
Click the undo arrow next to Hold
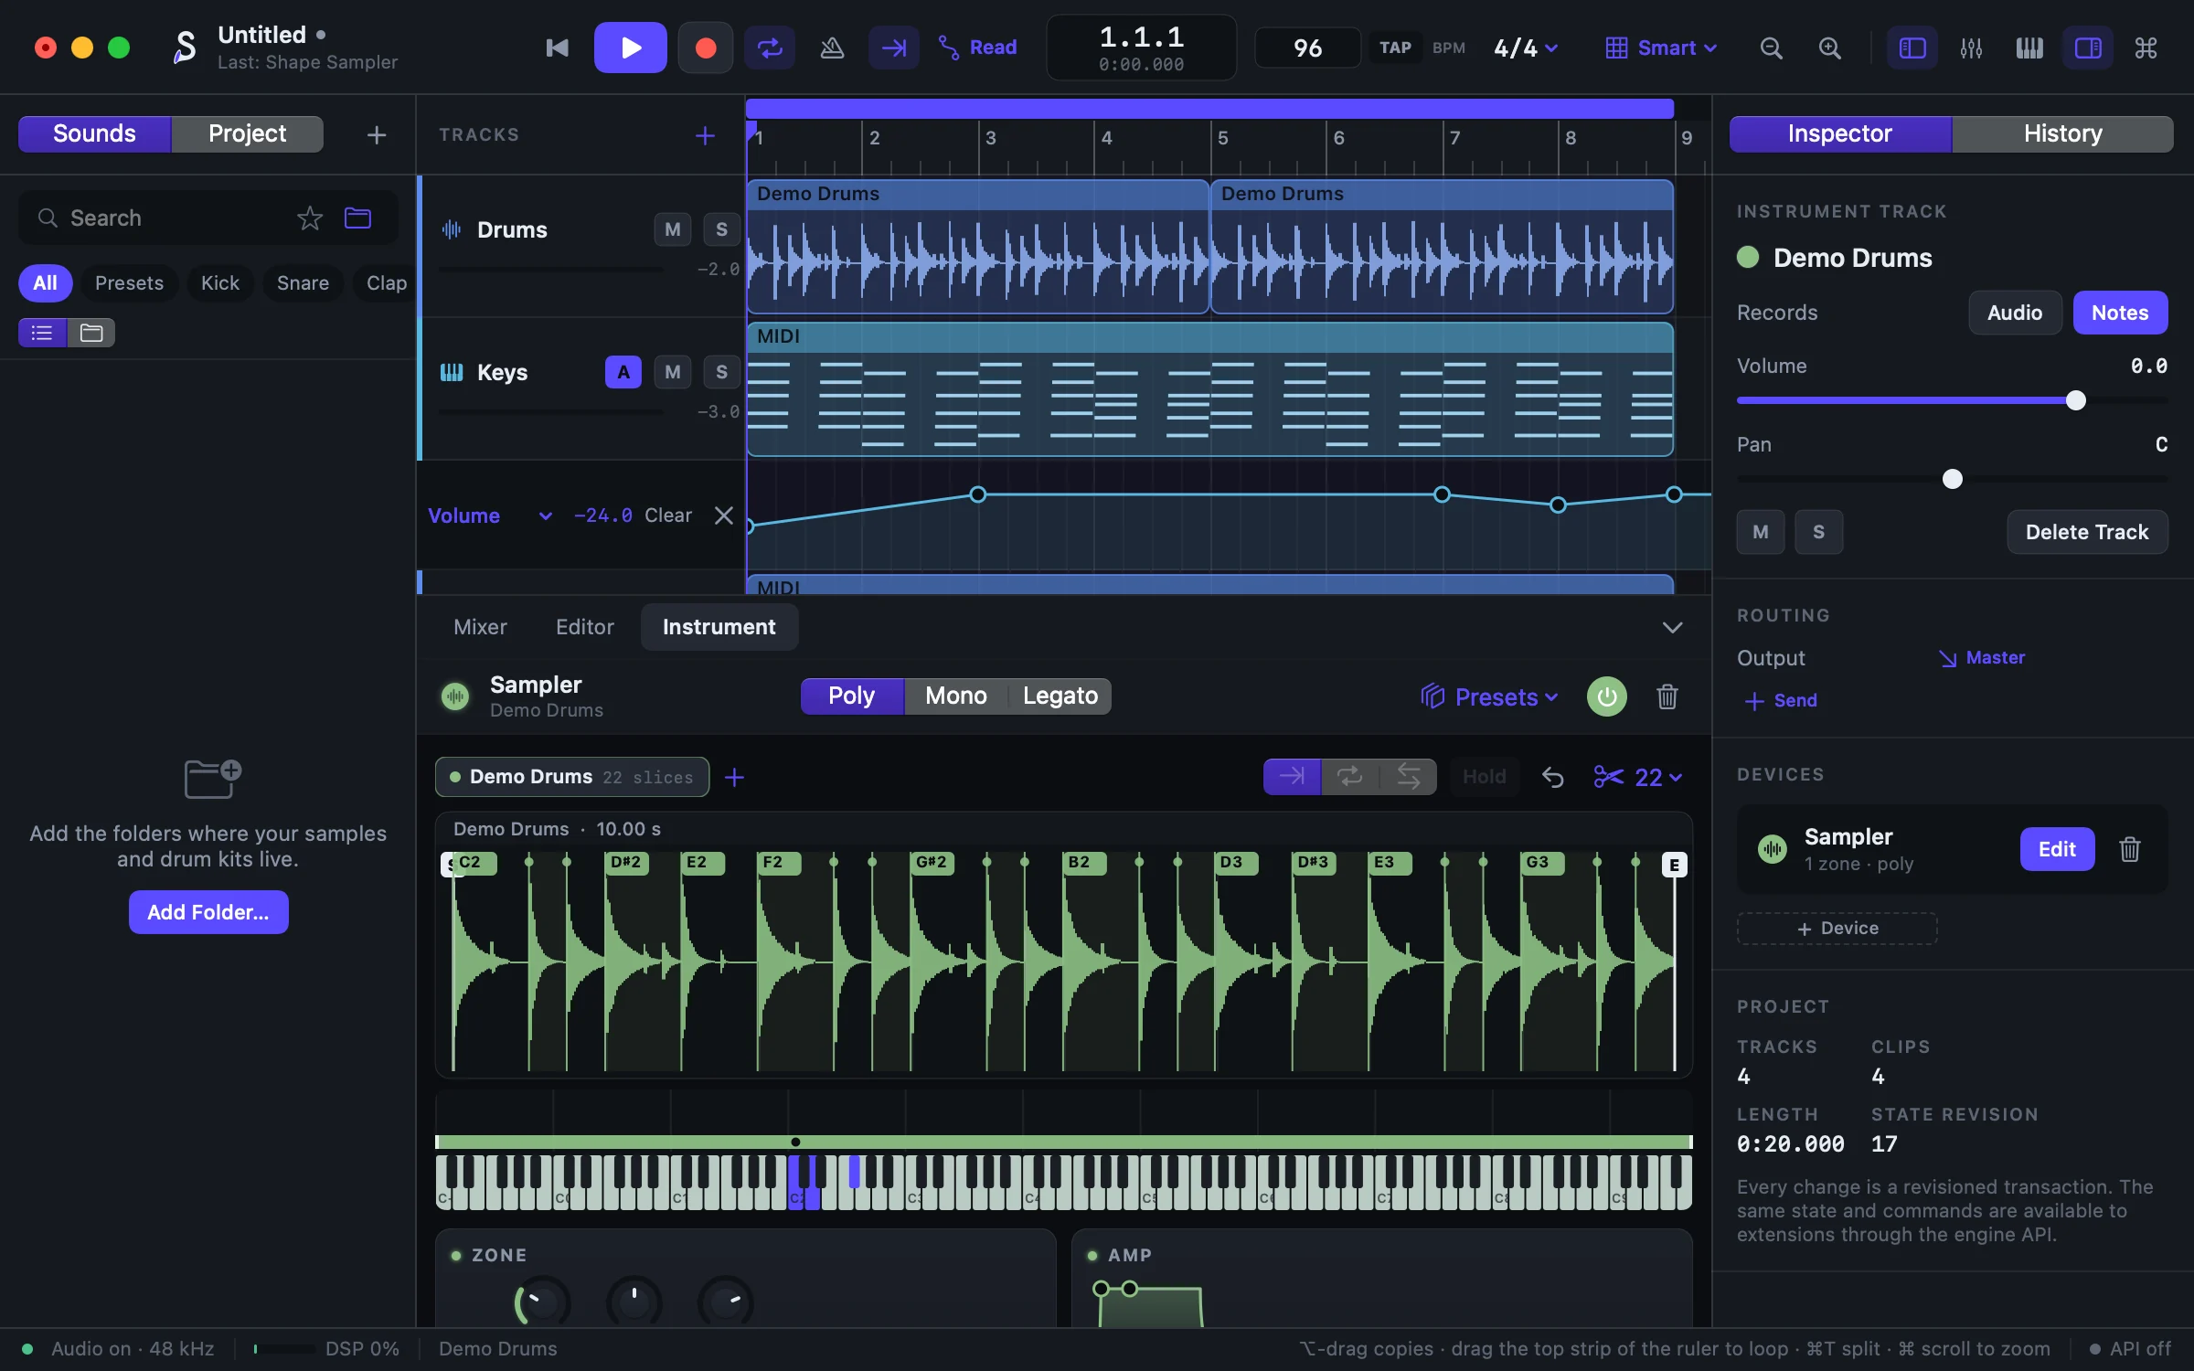coord(1552,777)
